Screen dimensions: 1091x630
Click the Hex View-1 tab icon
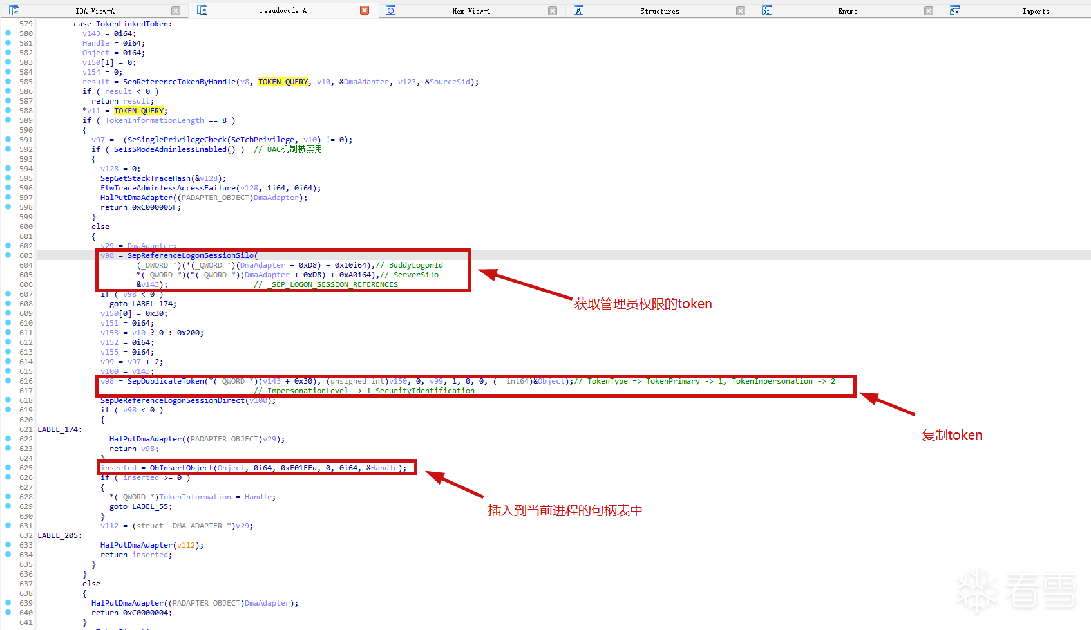[x=390, y=10]
